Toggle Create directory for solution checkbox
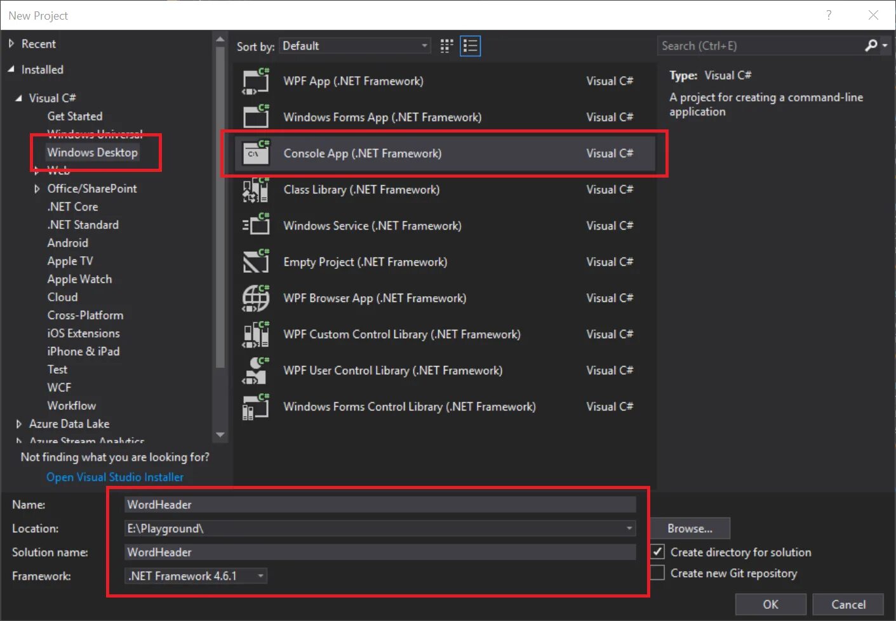The height and width of the screenshot is (621, 896). (658, 552)
